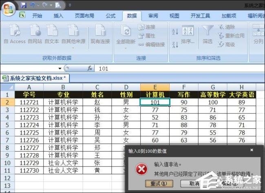Image resolution: width=265 pixels, height=193 pixels.
Task: Click the 分列 text-to-columns icon
Action: 258,34
